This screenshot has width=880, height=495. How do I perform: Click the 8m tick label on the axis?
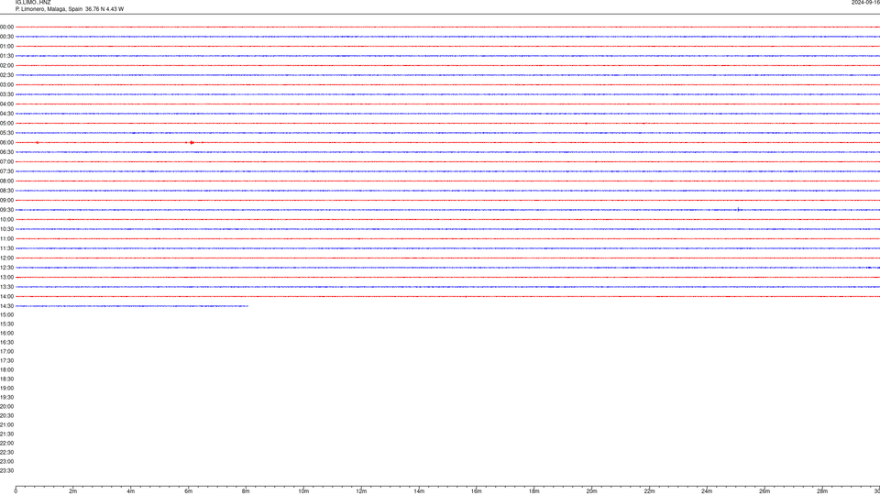(x=246, y=491)
